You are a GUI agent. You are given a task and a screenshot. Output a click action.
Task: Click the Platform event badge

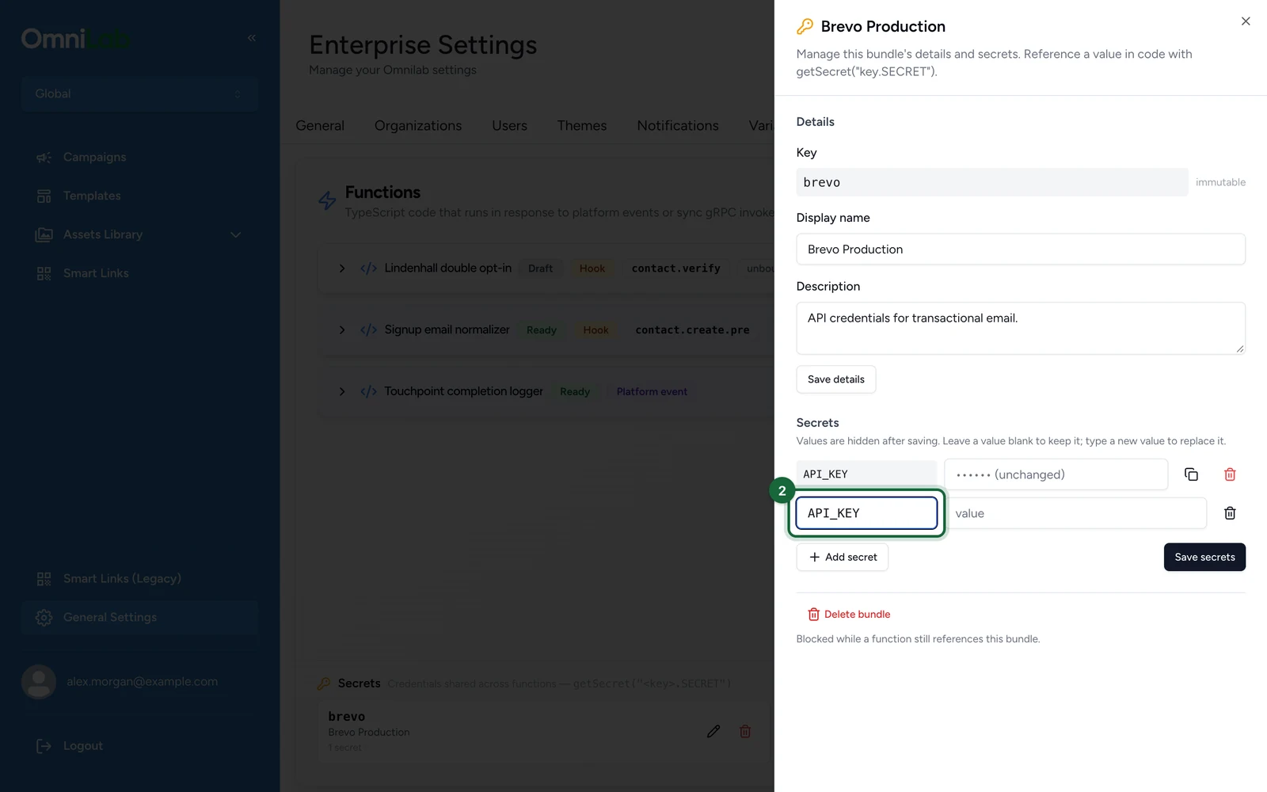coord(652,391)
